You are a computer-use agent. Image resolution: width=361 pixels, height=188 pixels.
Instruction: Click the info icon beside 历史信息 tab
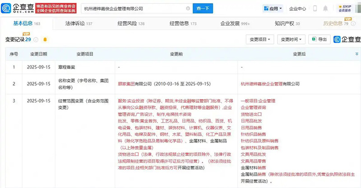click(x=353, y=23)
